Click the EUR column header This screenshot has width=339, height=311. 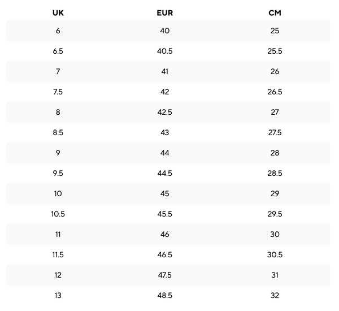(x=164, y=12)
